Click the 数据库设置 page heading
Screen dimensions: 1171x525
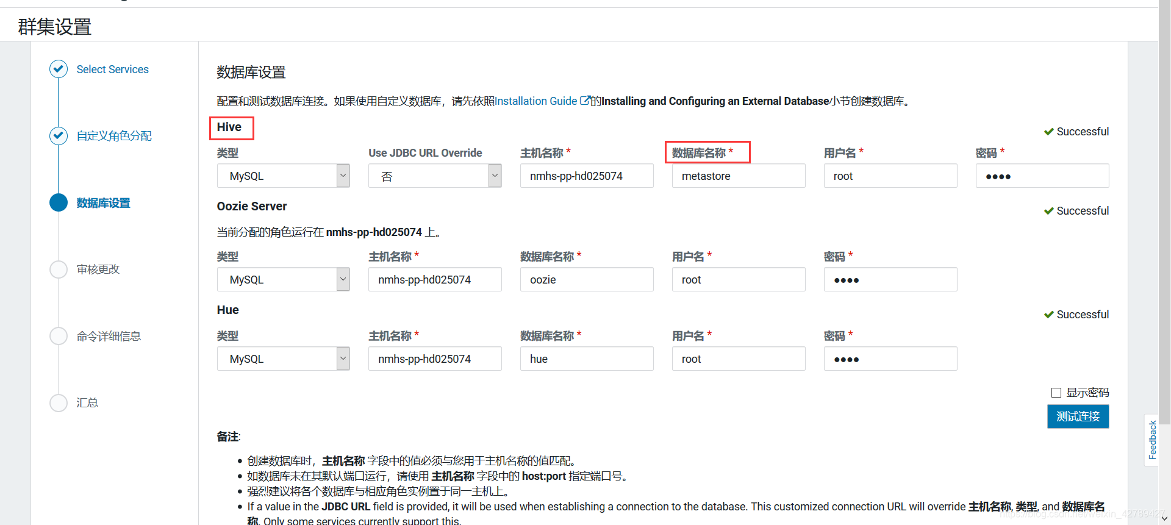[x=251, y=73]
